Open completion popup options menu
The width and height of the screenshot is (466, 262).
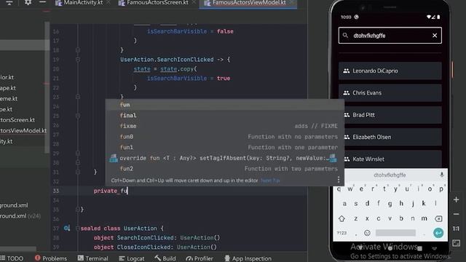pos(338,180)
